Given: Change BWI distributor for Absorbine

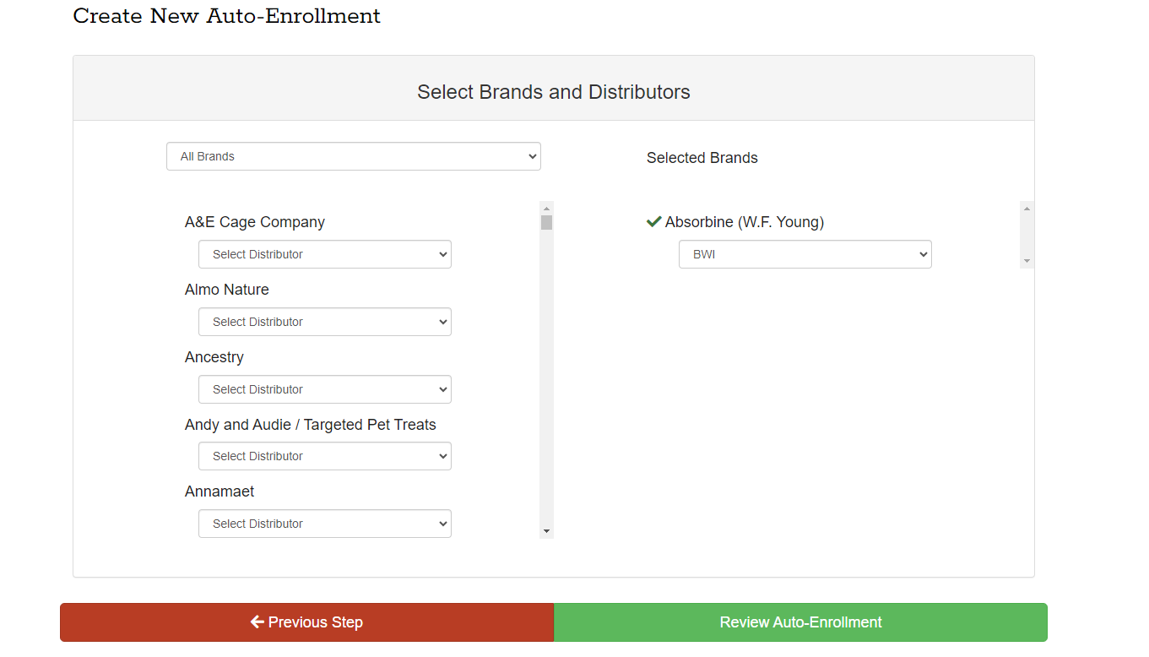Looking at the screenshot, I should (x=805, y=254).
